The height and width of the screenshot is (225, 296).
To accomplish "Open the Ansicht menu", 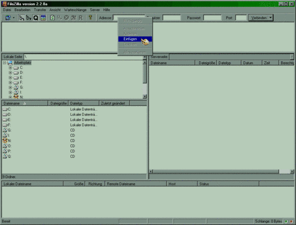I will pos(55,10).
